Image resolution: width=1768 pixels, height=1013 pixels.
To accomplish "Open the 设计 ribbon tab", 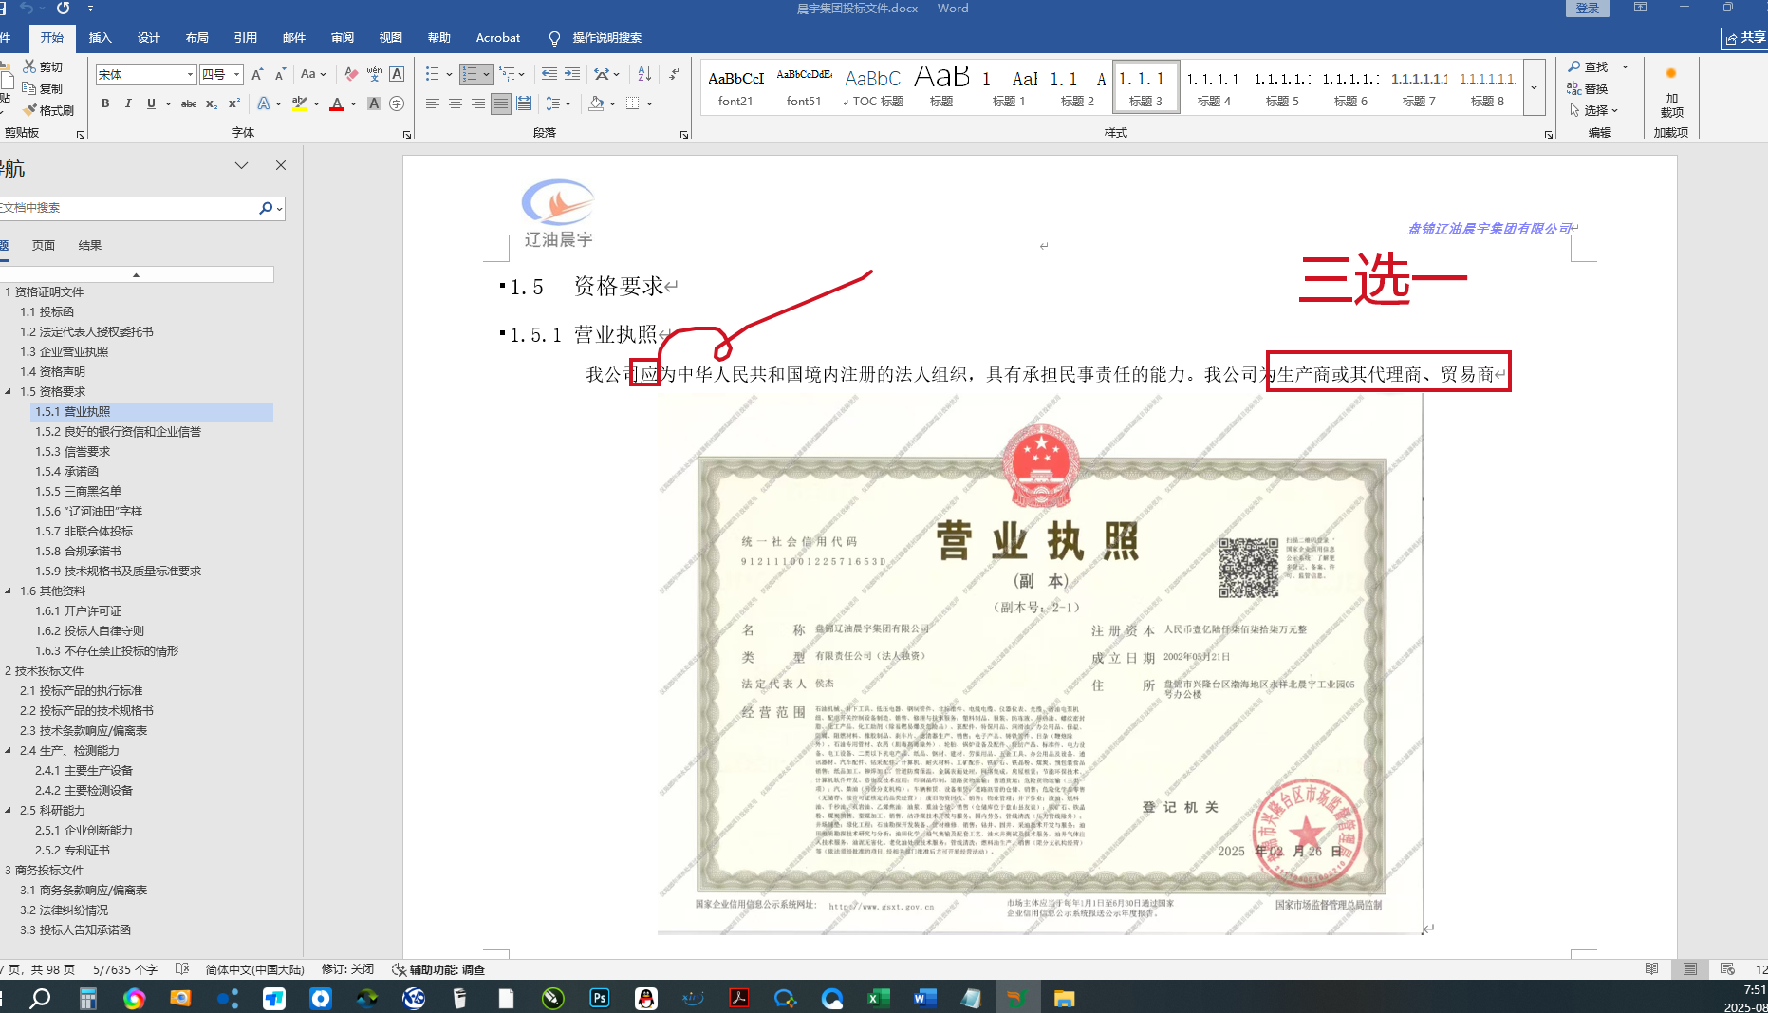I will [149, 38].
